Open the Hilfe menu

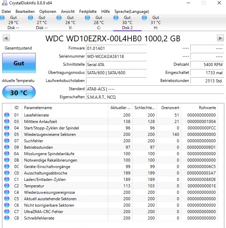[x=106, y=12]
